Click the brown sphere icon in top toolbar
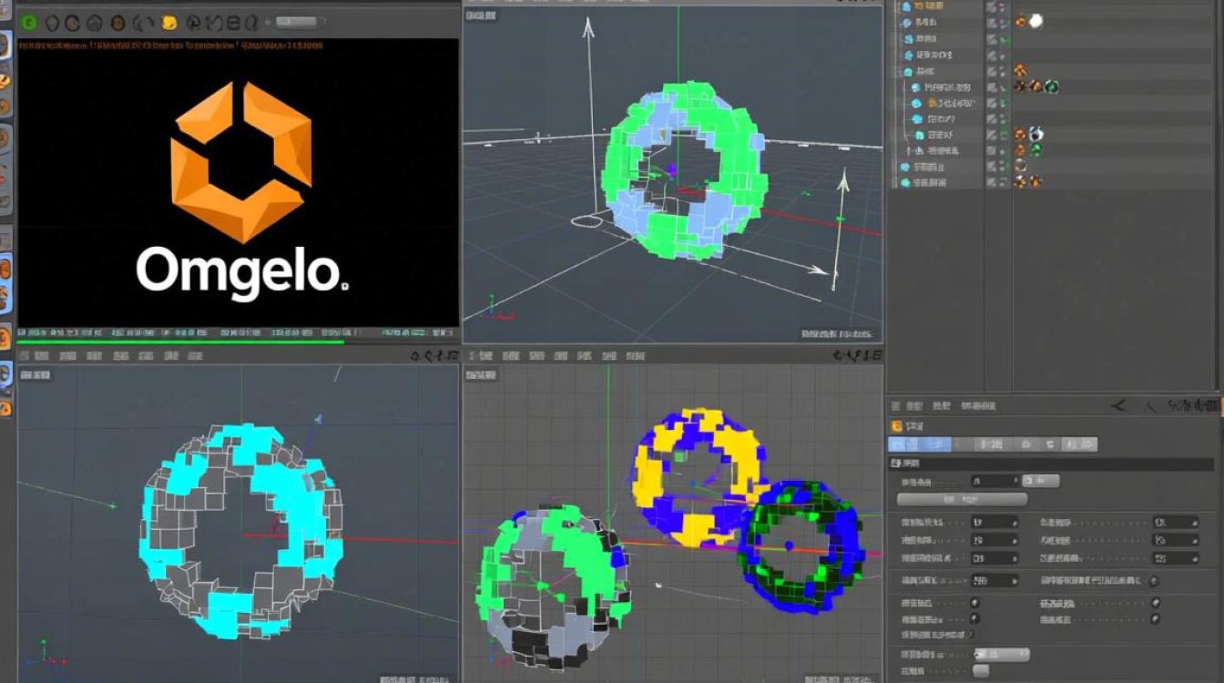Image resolution: width=1224 pixels, height=683 pixels. [x=117, y=23]
